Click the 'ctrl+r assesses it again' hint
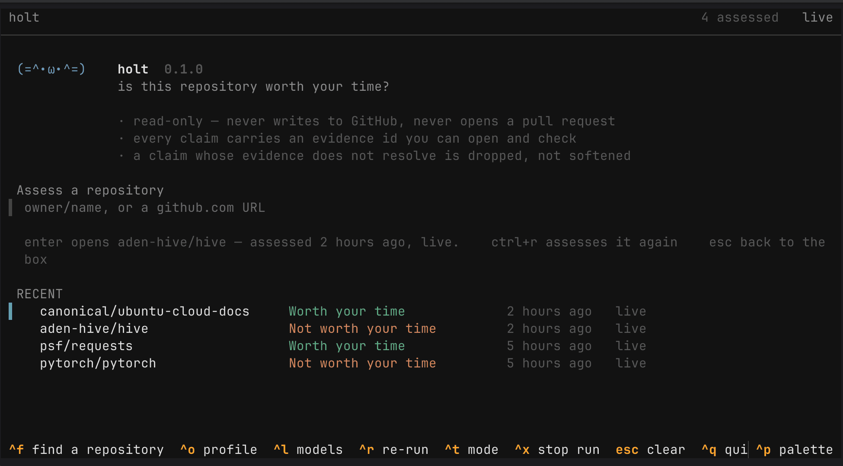 (x=584, y=243)
